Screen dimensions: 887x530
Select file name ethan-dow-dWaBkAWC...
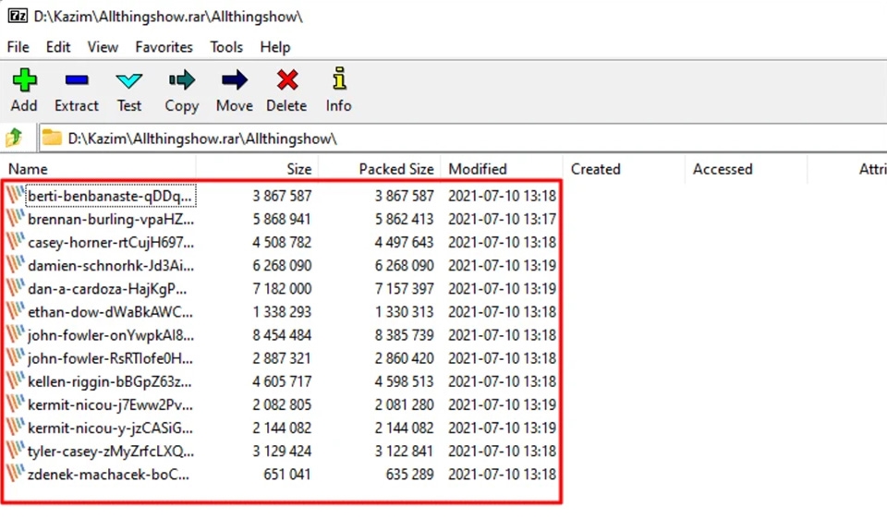[x=110, y=312]
